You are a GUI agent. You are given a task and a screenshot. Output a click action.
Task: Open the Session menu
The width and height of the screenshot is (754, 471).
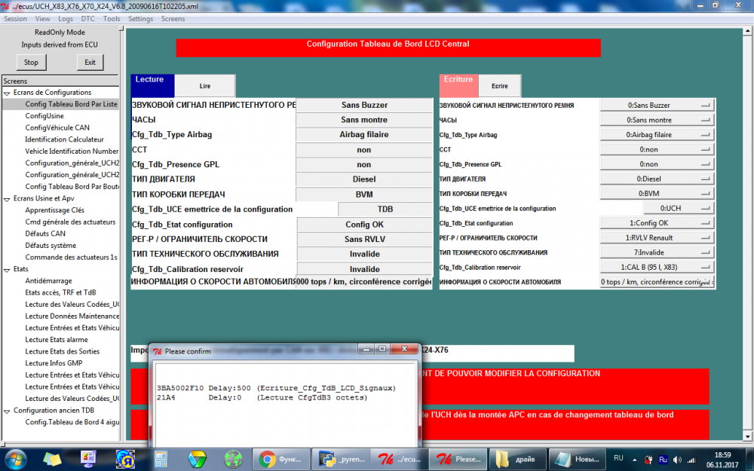point(15,19)
